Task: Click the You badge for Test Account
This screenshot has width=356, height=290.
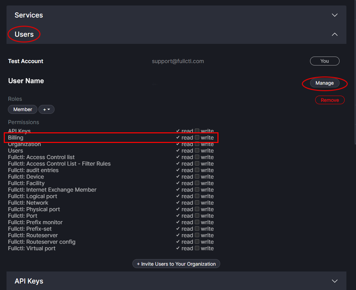Action: pos(324,61)
